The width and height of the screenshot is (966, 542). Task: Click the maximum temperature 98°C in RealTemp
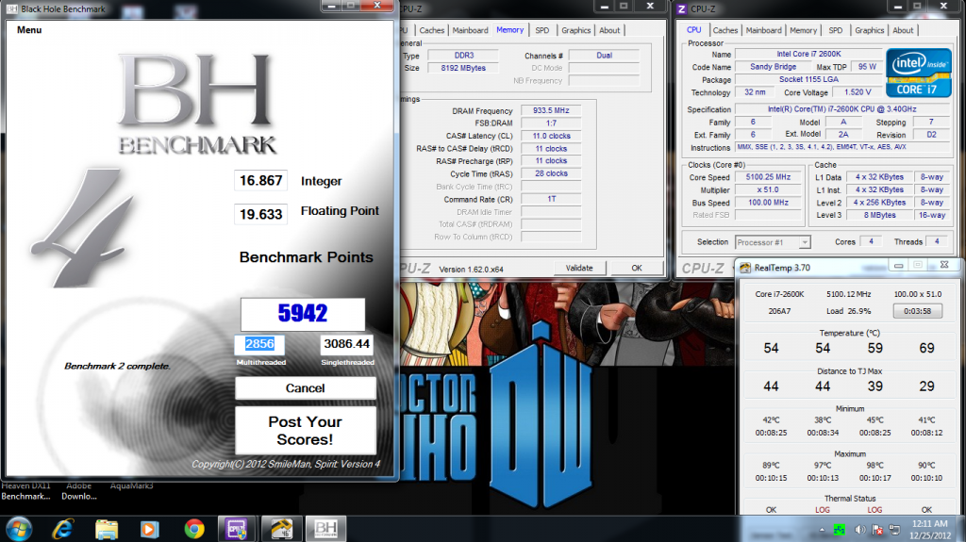coord(874,465)
